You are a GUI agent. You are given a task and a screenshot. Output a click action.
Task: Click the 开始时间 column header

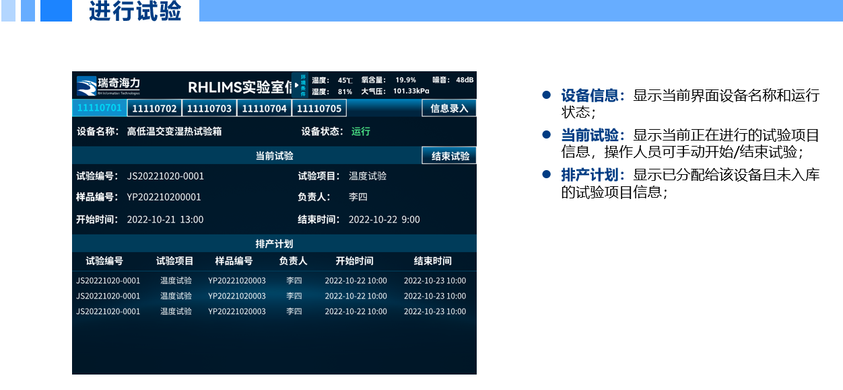coord(355,261)
